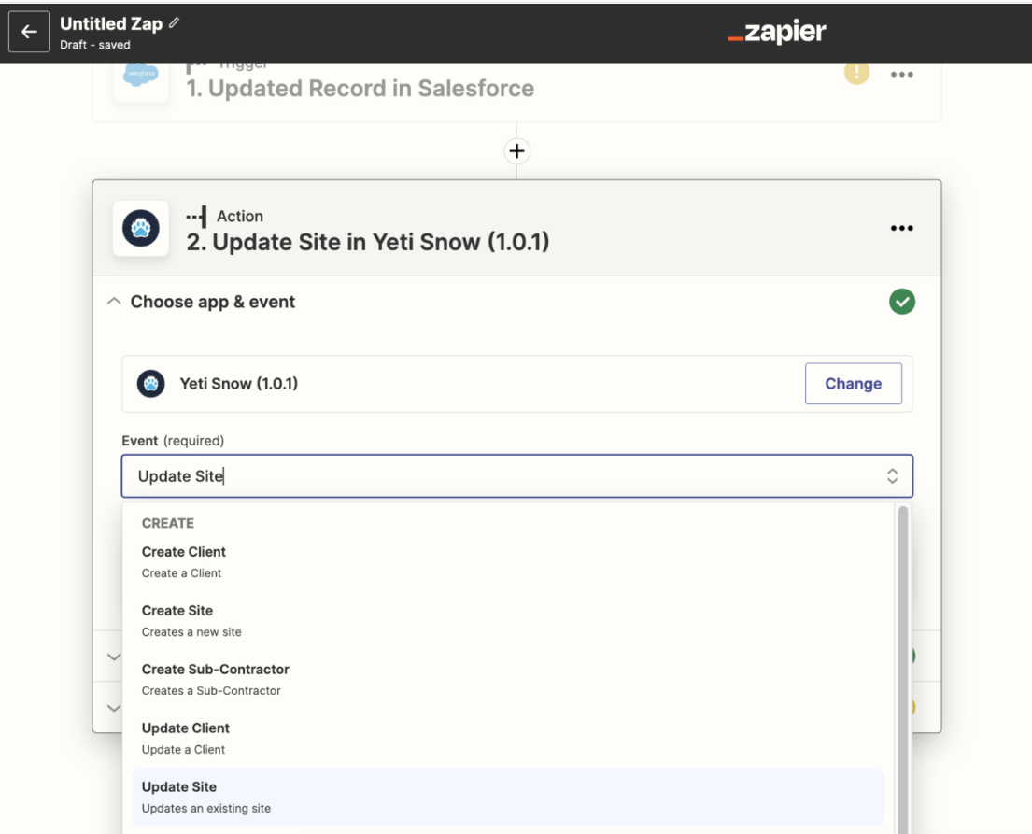
Task: Expand the first collapsed section below dropdown
Action: pos(114,657)
